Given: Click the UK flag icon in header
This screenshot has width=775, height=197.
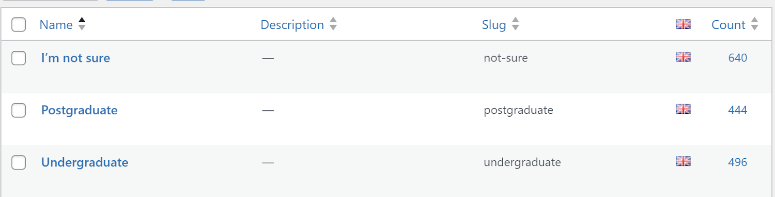Looking at the screenshot, I should click(x=683, y=24).
